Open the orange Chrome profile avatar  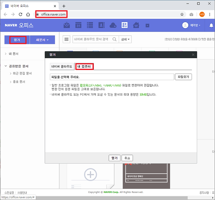[202, 14]
